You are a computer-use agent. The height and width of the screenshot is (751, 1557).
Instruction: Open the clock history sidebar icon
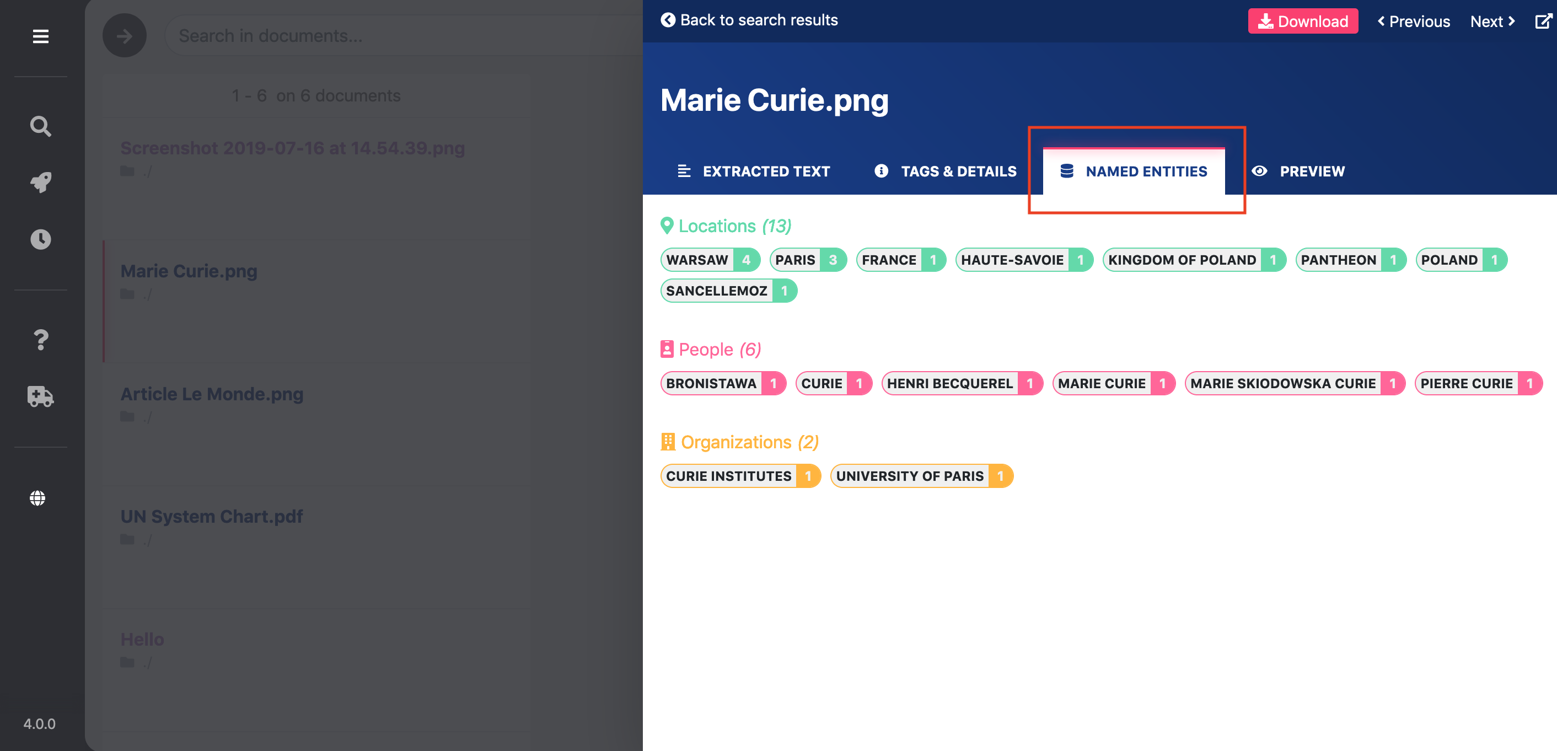40,239
